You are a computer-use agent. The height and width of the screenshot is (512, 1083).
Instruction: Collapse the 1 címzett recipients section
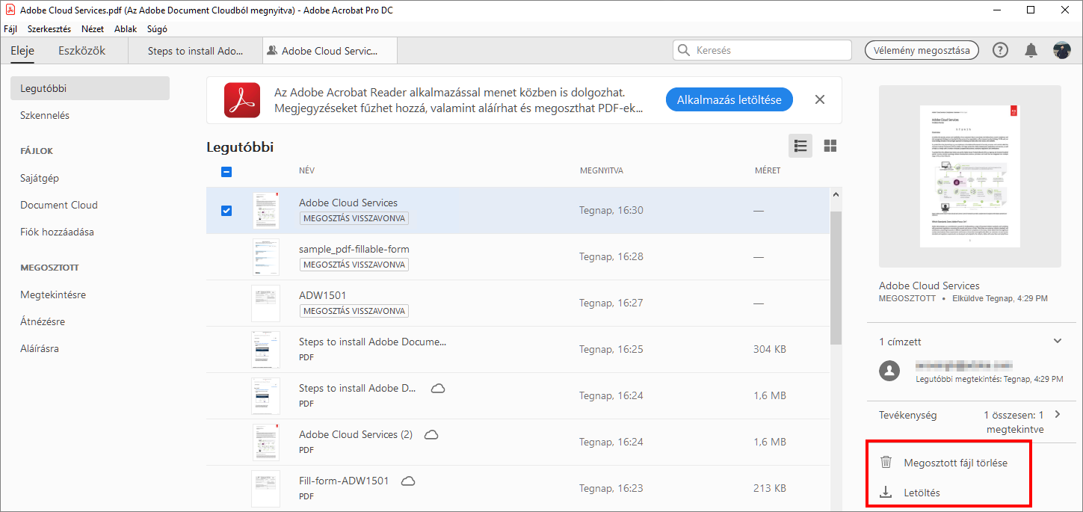[1058, 341]
